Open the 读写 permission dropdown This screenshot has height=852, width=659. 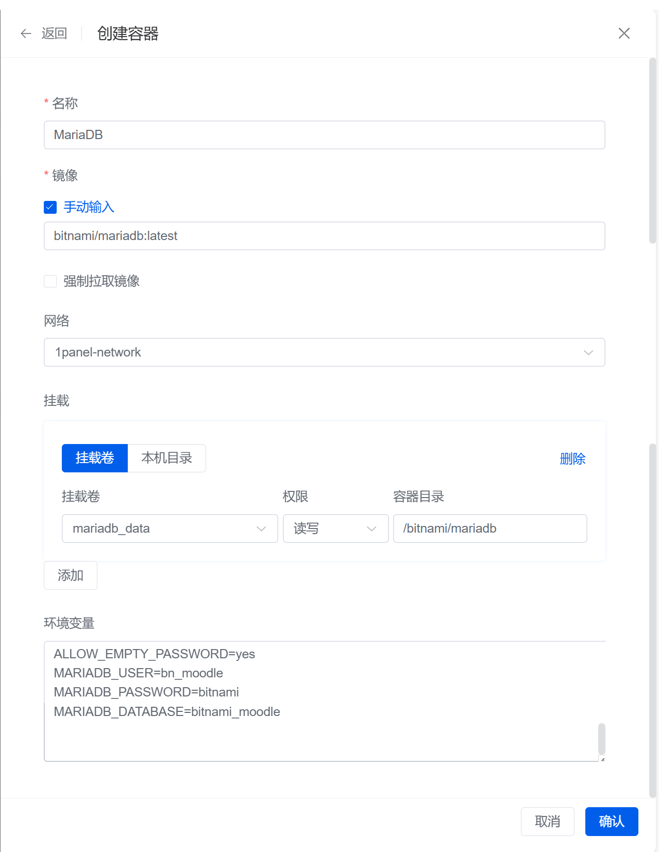[x=336, y=529]
